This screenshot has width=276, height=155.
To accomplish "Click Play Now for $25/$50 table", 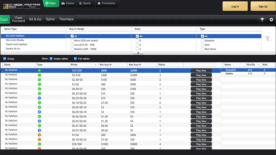I will click(x=201, y=144).
